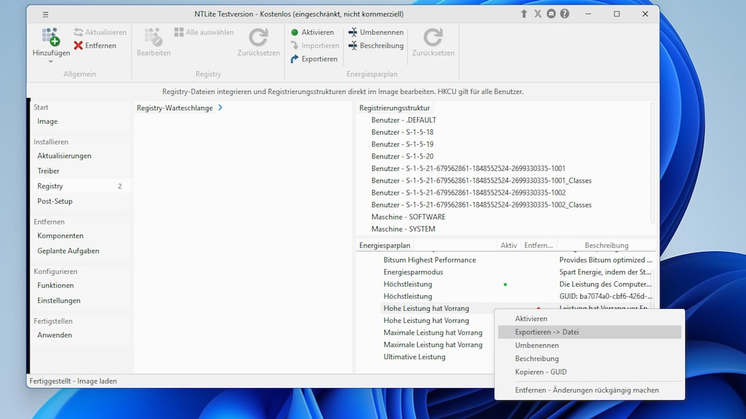This screenshot has height=419, width=746.
Task: Expand the Registry-Warteschlange chevron
Action: 220,108
